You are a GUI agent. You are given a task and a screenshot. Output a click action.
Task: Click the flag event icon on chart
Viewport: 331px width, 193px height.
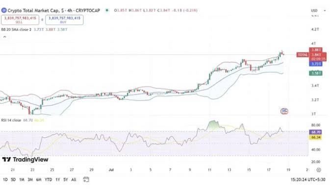(x=284, y=111)
